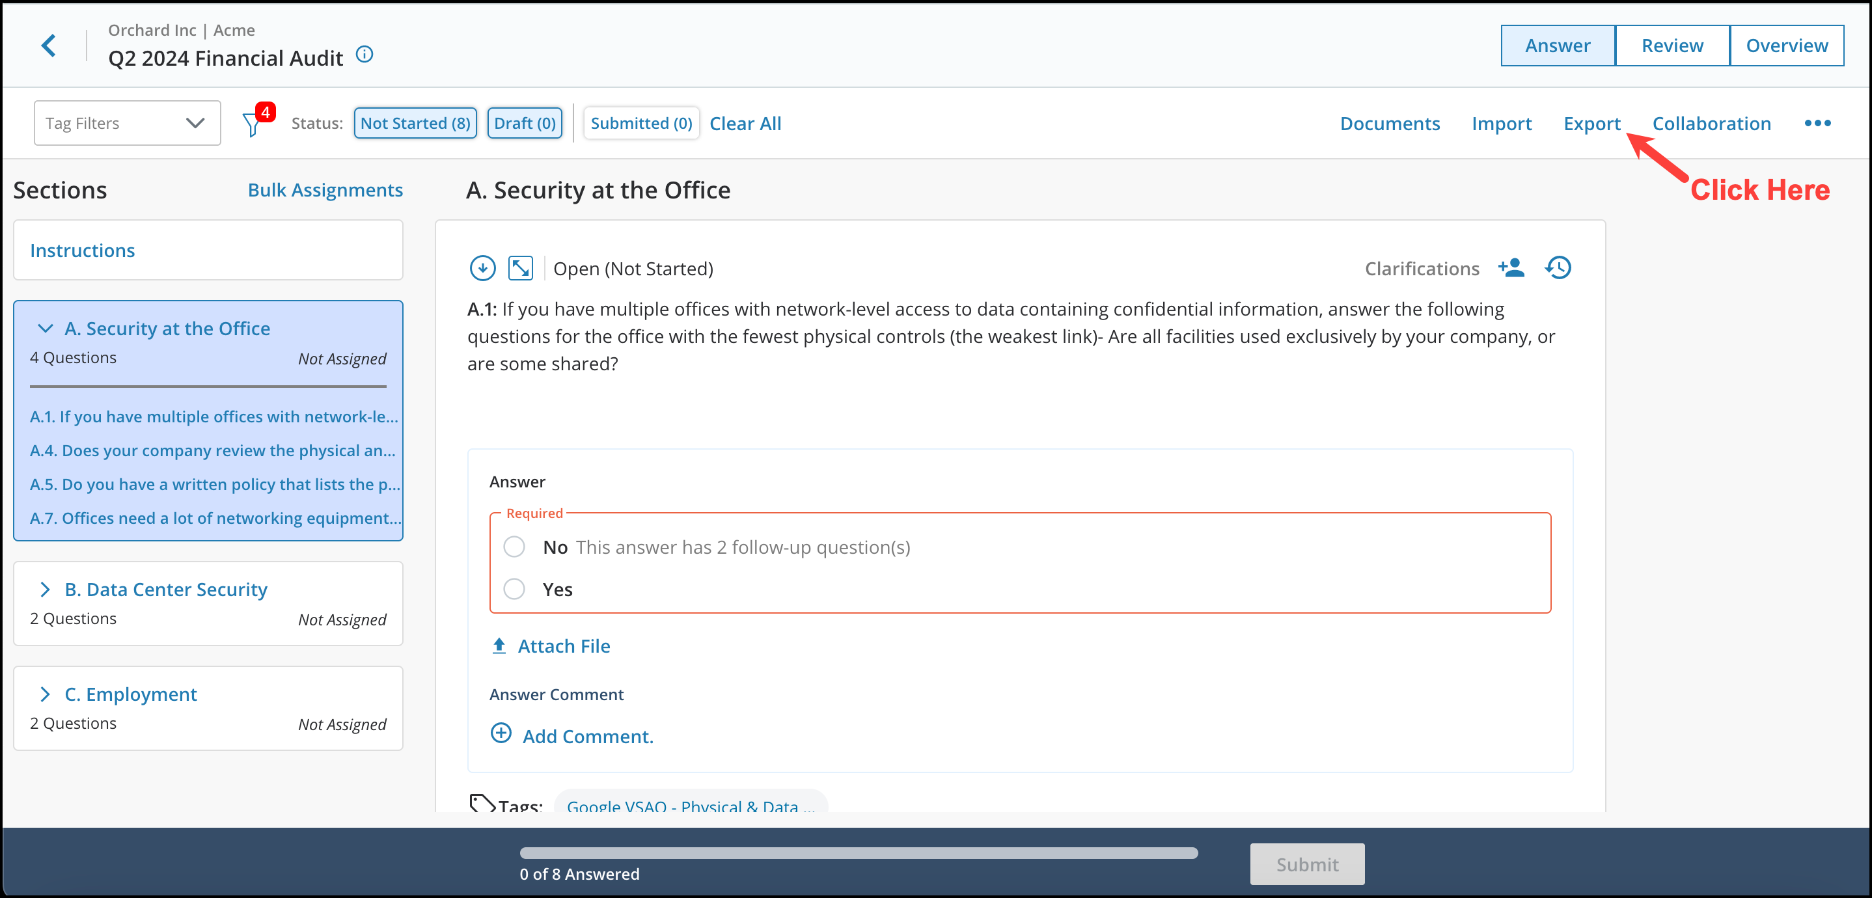
Task: Expand question A.1 to fullscreen view
Action: click(519, 267)
